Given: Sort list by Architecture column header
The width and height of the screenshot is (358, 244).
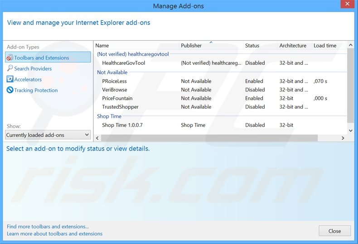Looking at the screenshot, I should [295, 45].
